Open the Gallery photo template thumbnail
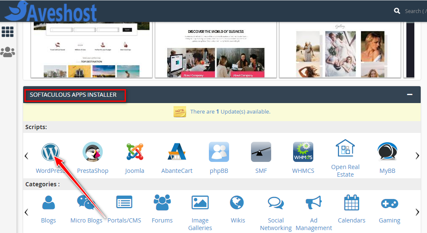This screenshot has height=233, width=427. tap(340, 50)
